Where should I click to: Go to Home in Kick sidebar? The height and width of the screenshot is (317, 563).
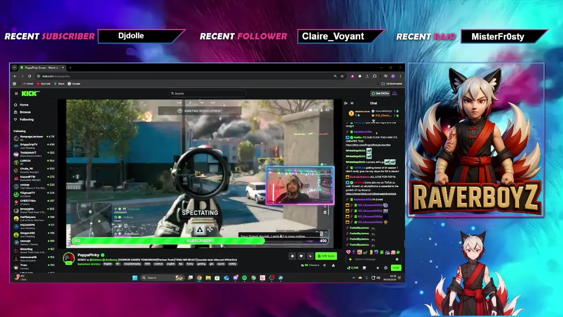pos(21,105)
